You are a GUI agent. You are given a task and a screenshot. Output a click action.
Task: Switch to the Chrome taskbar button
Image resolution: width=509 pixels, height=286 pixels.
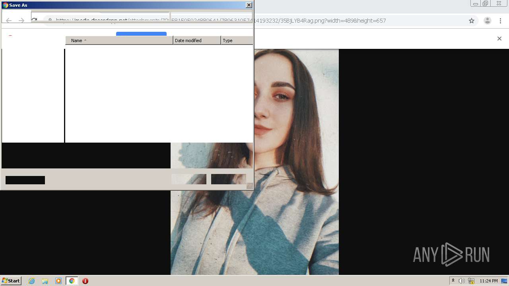click(72, 281)
